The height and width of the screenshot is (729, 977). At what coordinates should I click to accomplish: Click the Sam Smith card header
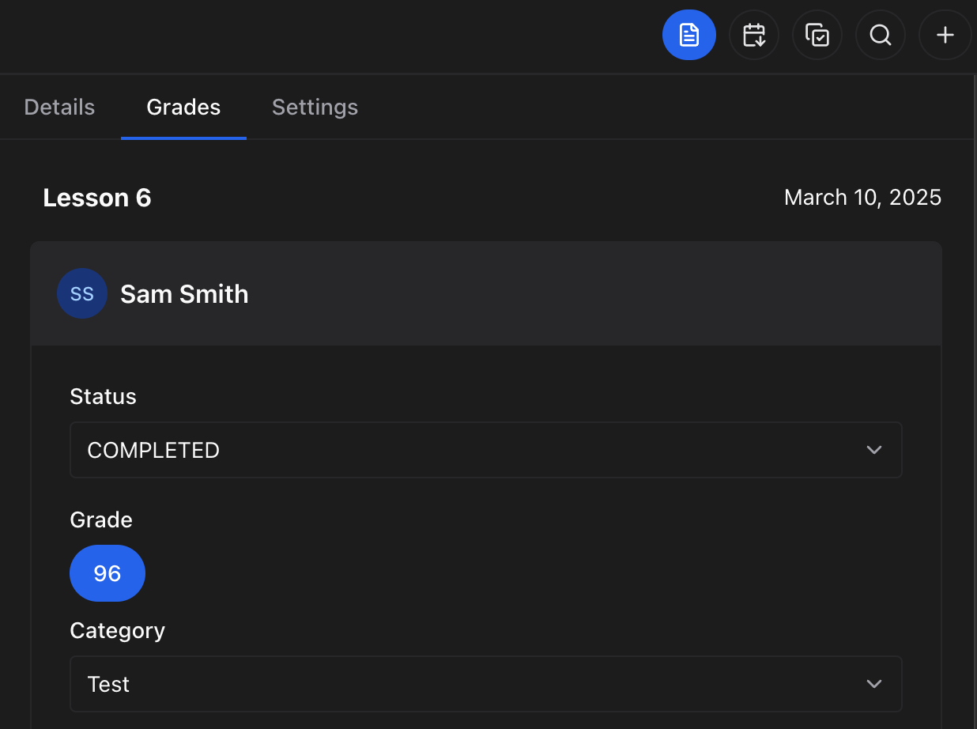(x=486, y=293)
